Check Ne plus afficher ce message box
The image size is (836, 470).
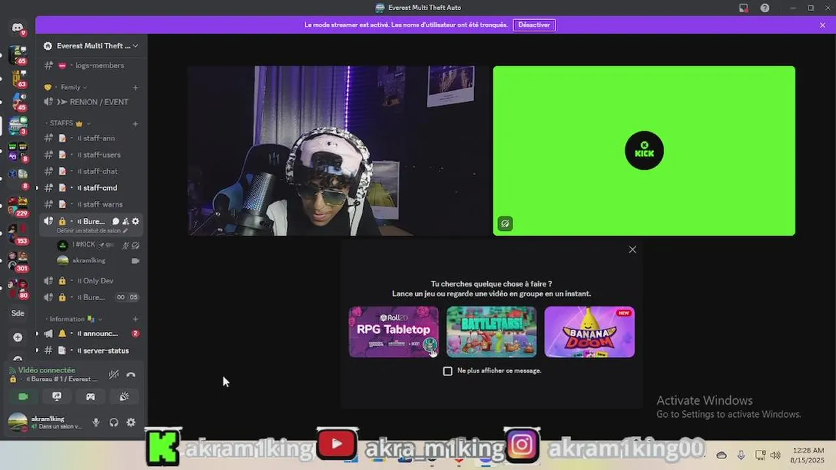pyautogui.click(x=447, y=371)
